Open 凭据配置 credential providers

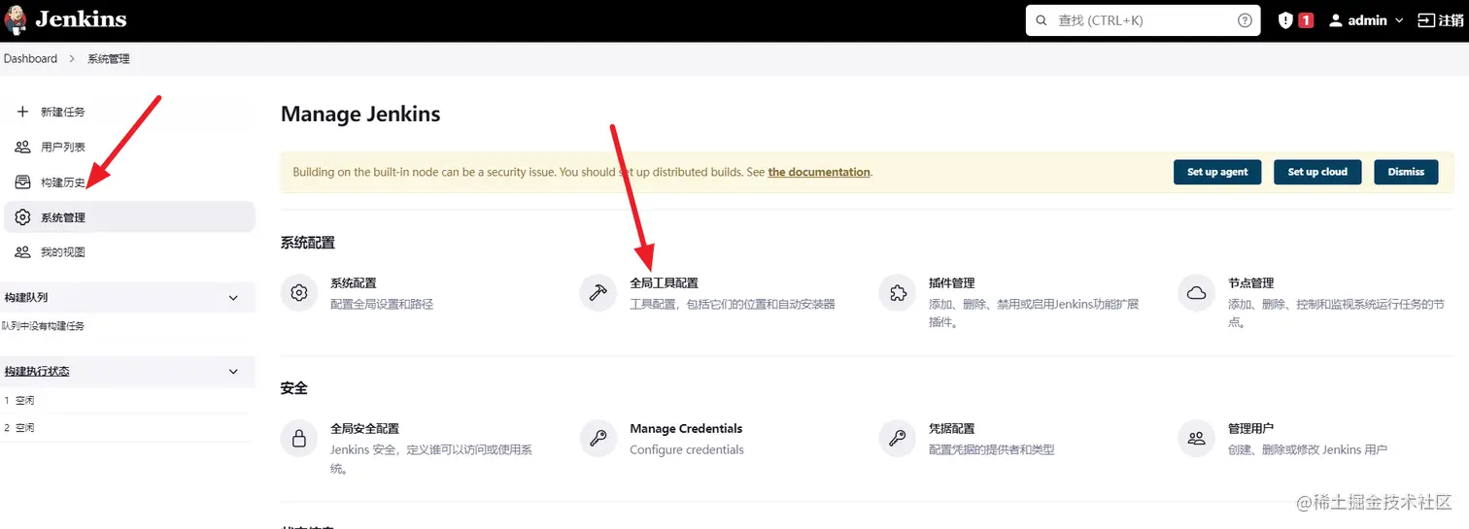point(951,429)
